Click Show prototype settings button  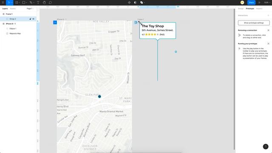(254, 23)
